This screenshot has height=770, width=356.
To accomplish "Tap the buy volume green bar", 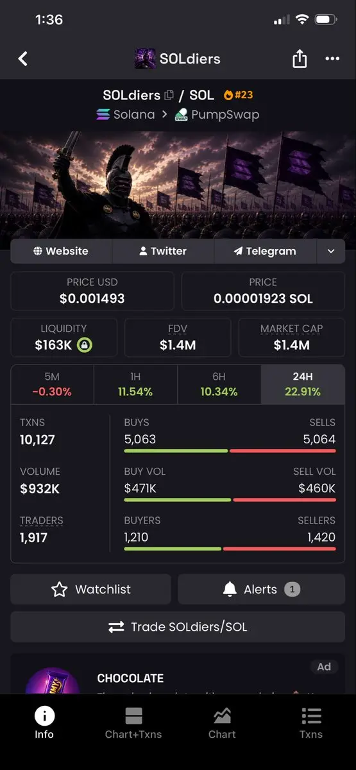I will click(178, 499).
